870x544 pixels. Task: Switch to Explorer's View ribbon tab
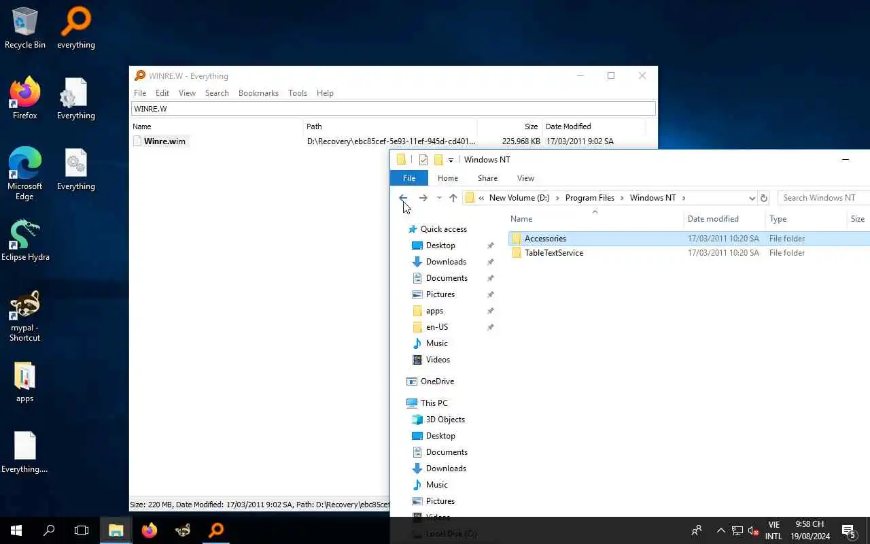(x=525, y=178)
